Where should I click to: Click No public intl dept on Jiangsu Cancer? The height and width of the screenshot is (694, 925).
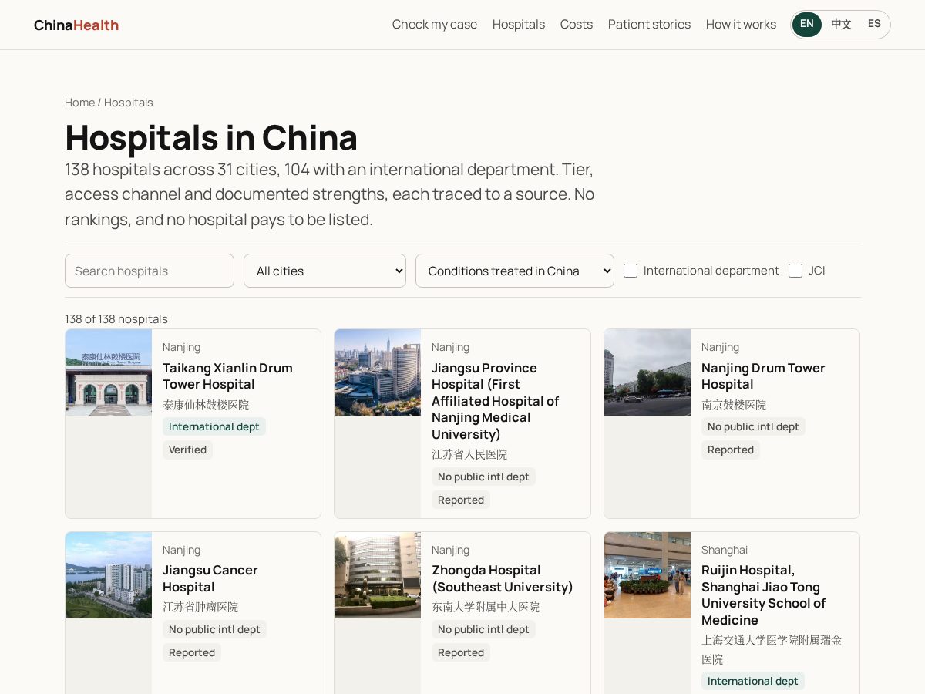(x=214, y=629)
